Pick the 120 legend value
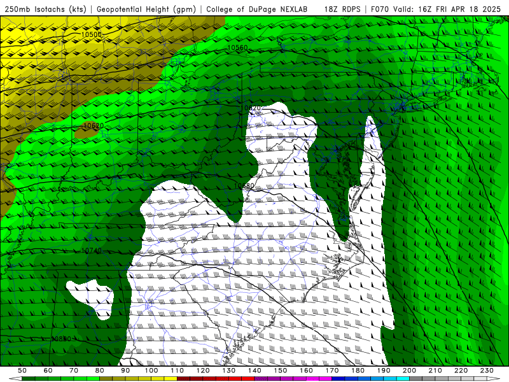The image size is (509, 382). click(x=203, y=371)
